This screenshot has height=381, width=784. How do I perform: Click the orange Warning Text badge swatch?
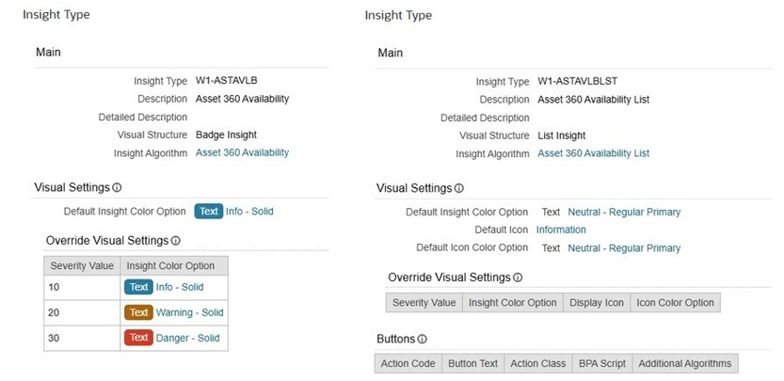pos(139,312)
